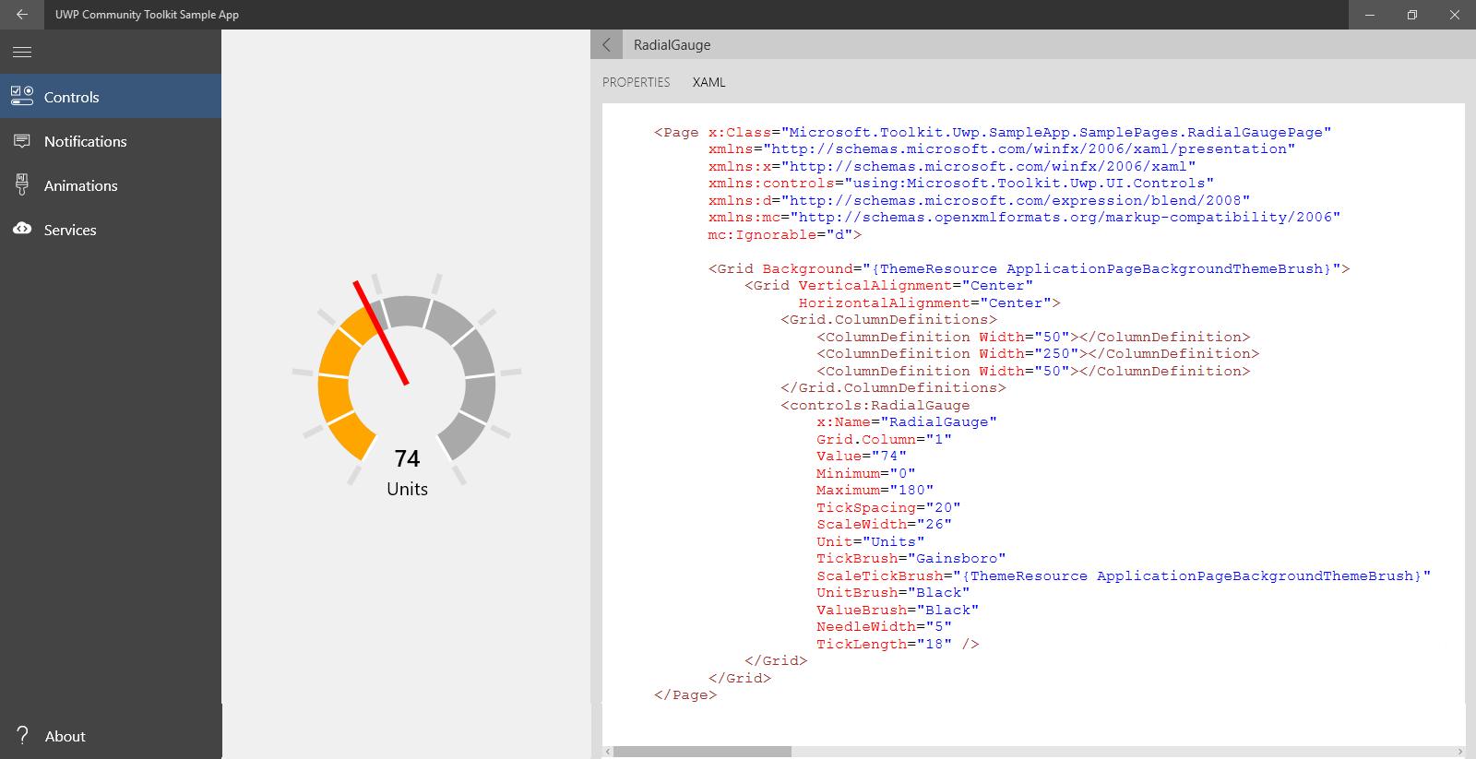Click the XAML scrollbar left arrow
The image size is (1476, 759).
608,752
